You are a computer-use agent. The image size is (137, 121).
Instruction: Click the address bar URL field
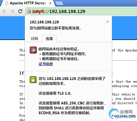81,11
